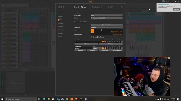The height and width of the screenshot is (101, 181).
Task: Toggle Stereo In input channel 8
Action: (x=119, y=42)
